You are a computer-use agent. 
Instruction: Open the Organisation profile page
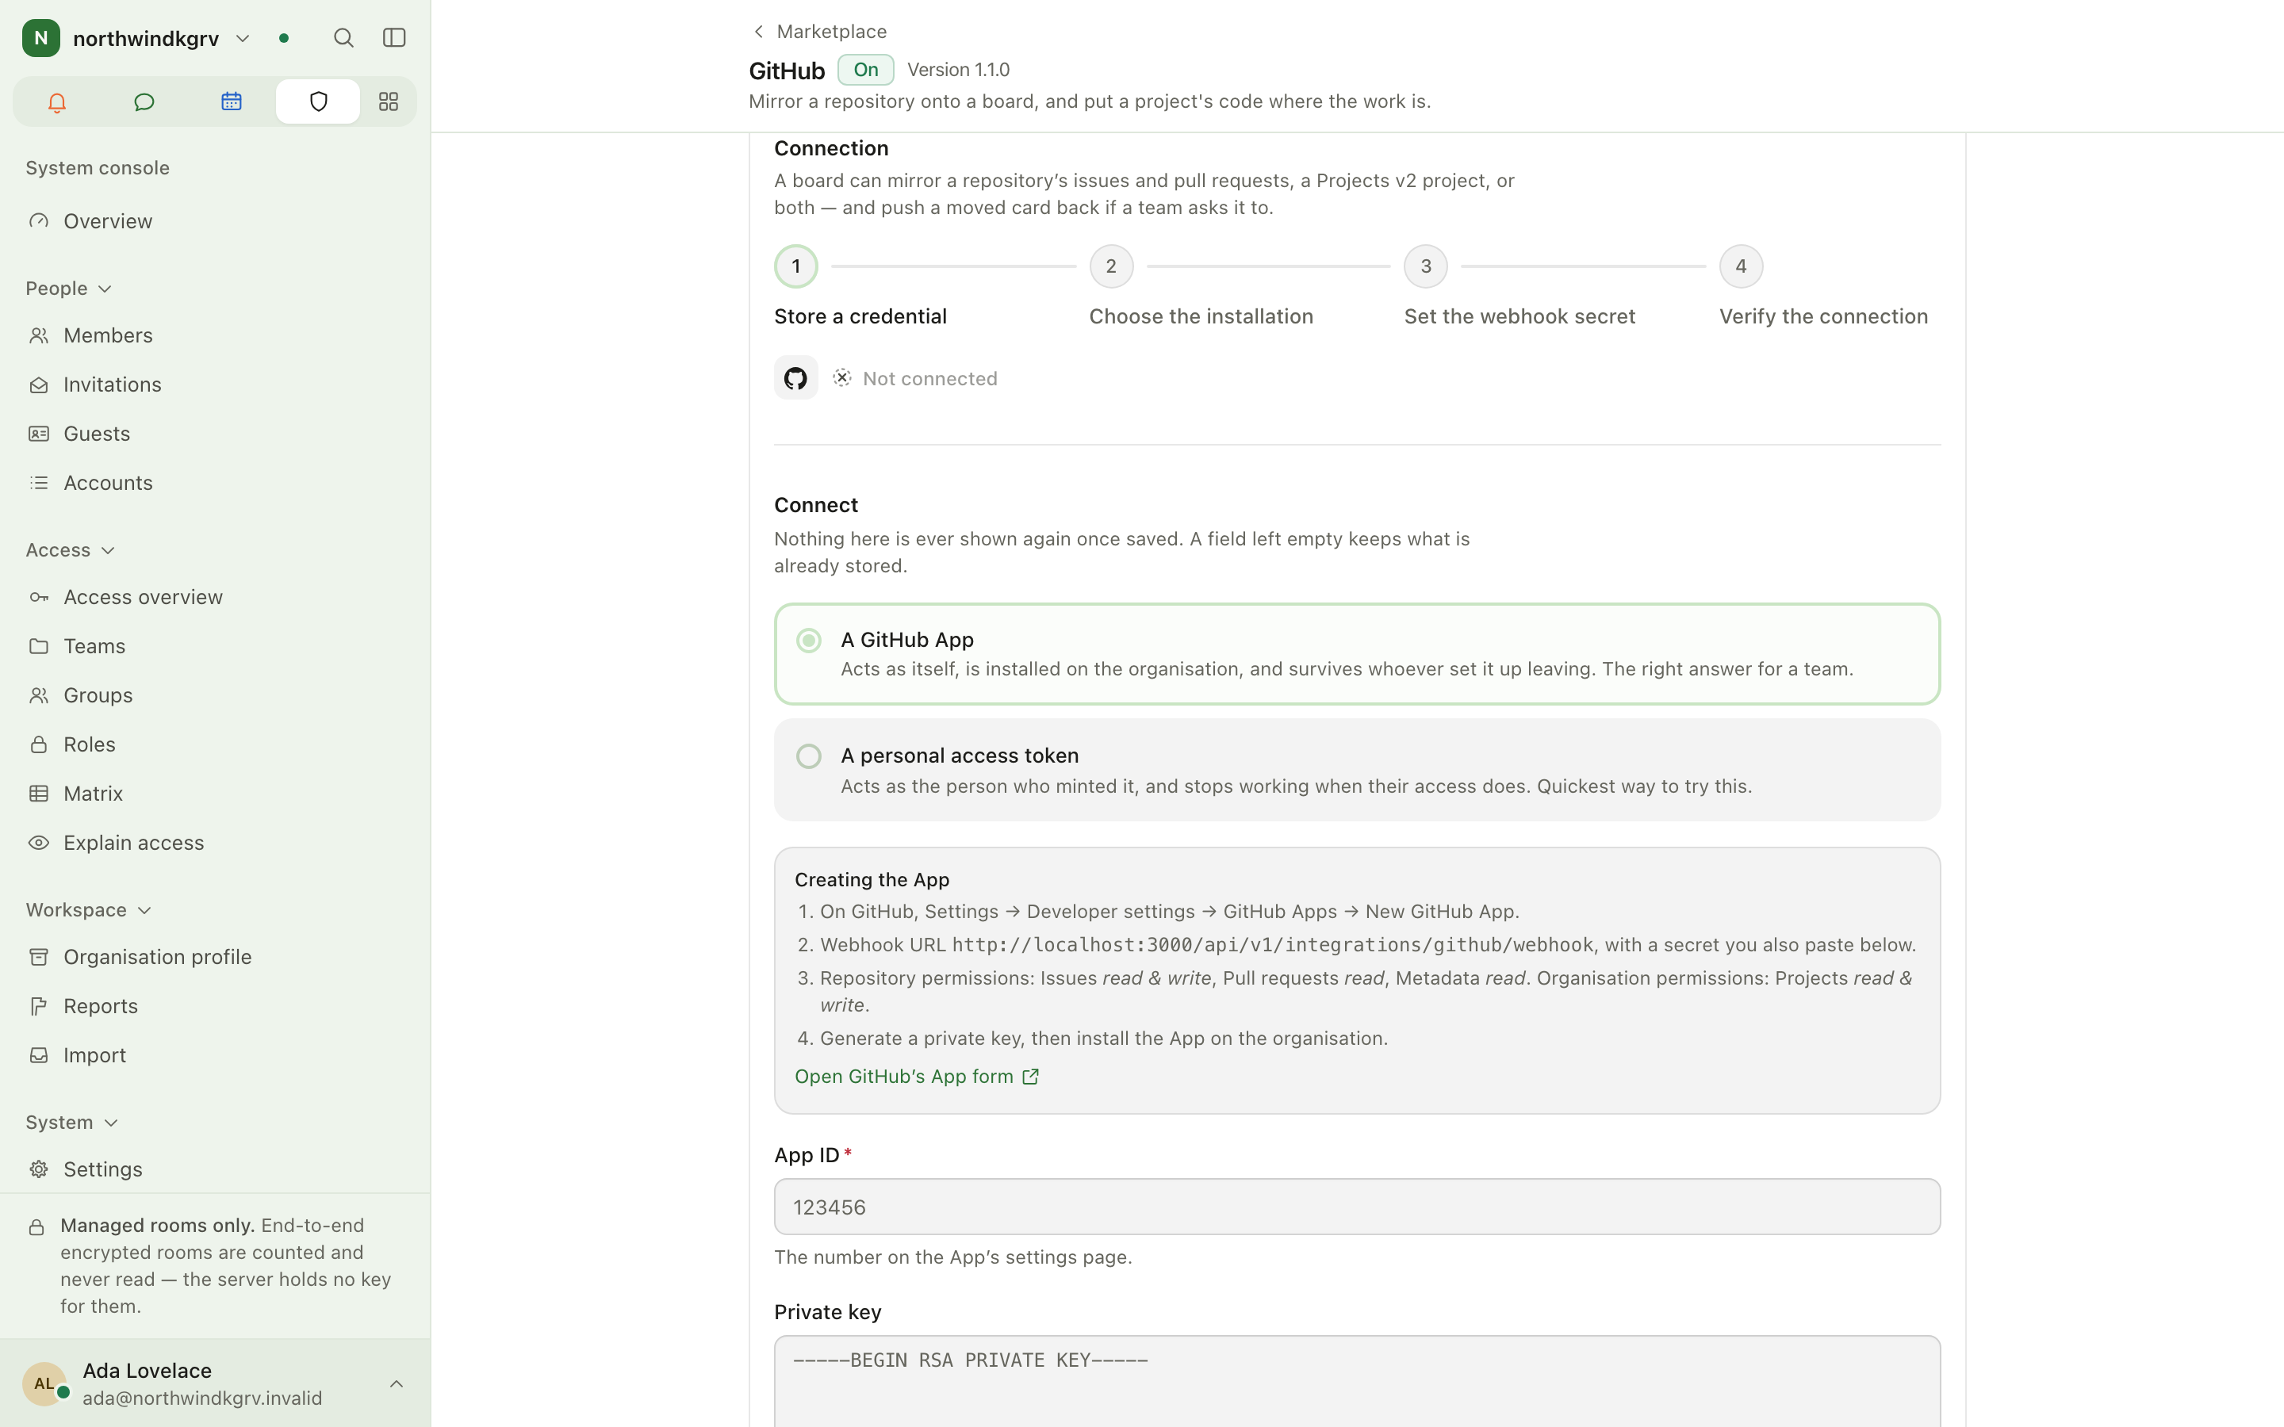point(215,957)
